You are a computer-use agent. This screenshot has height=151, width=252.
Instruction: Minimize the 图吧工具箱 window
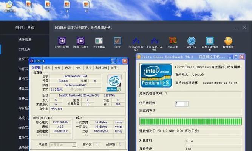coord(236,28)
